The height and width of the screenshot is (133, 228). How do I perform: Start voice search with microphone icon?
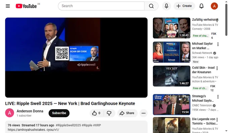[166, 6]
